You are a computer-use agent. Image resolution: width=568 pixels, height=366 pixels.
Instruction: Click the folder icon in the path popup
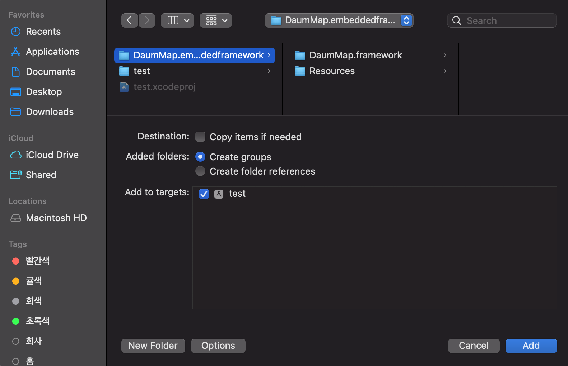276,20
